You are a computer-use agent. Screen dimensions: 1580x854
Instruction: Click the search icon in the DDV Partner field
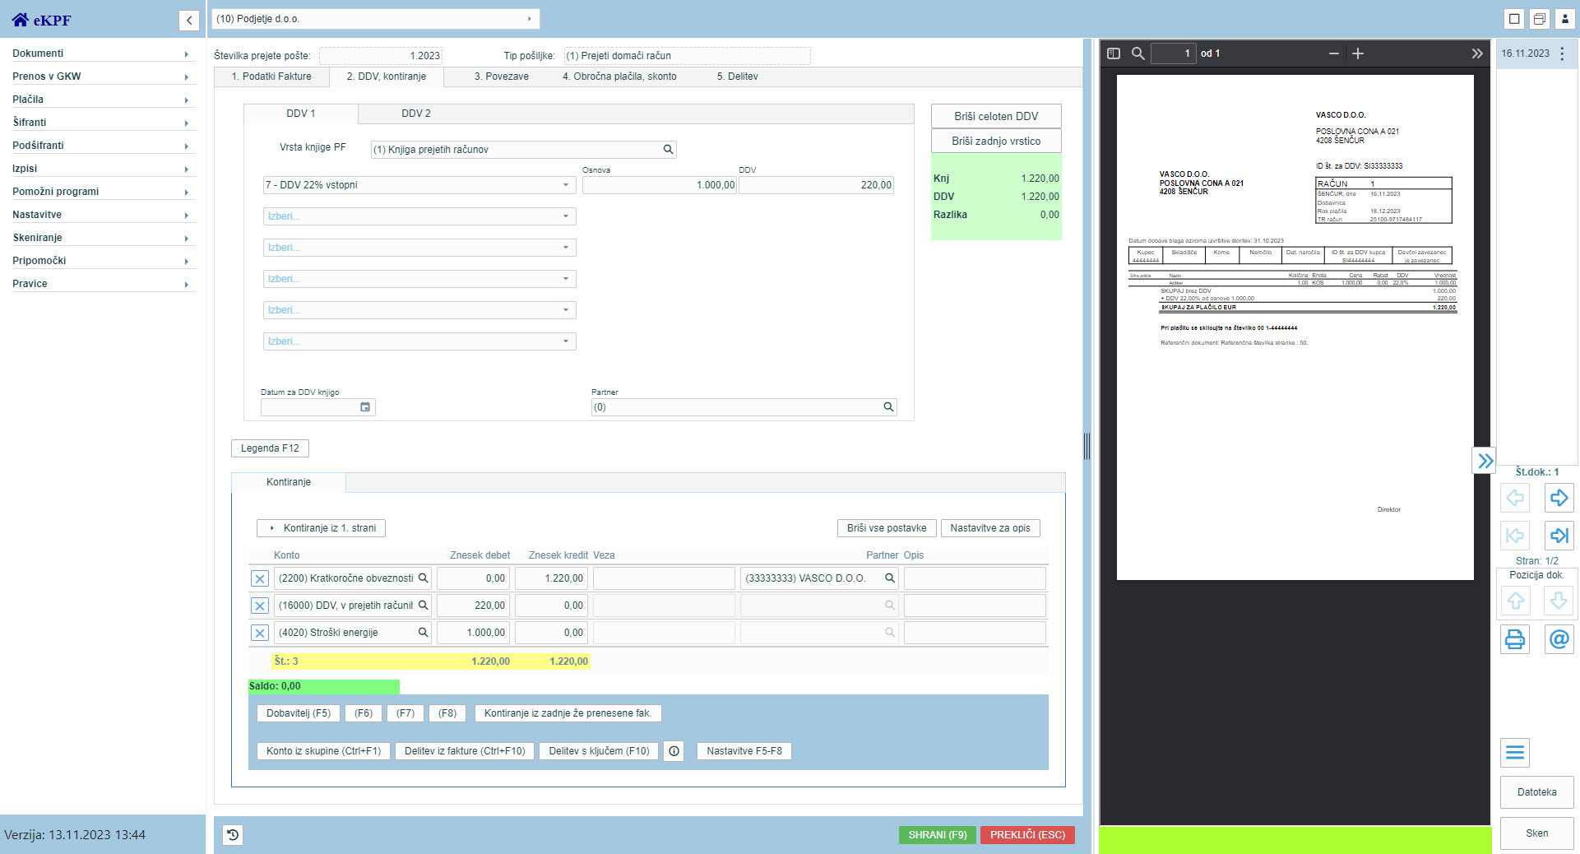point(888,407)
